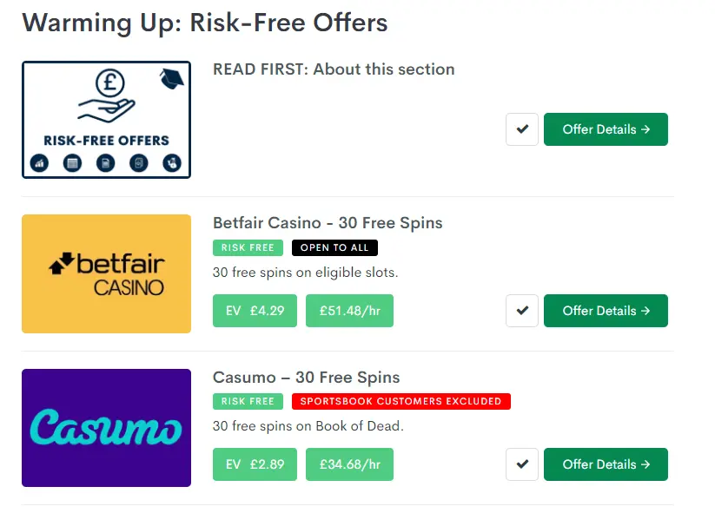The height and width of the screenshot is (513, 715).
Task: Click the Betfair Casino logo thumbnail
Action: tap(106, 274)
